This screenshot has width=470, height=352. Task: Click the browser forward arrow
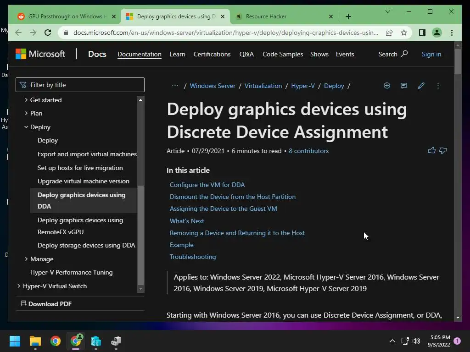33,33
